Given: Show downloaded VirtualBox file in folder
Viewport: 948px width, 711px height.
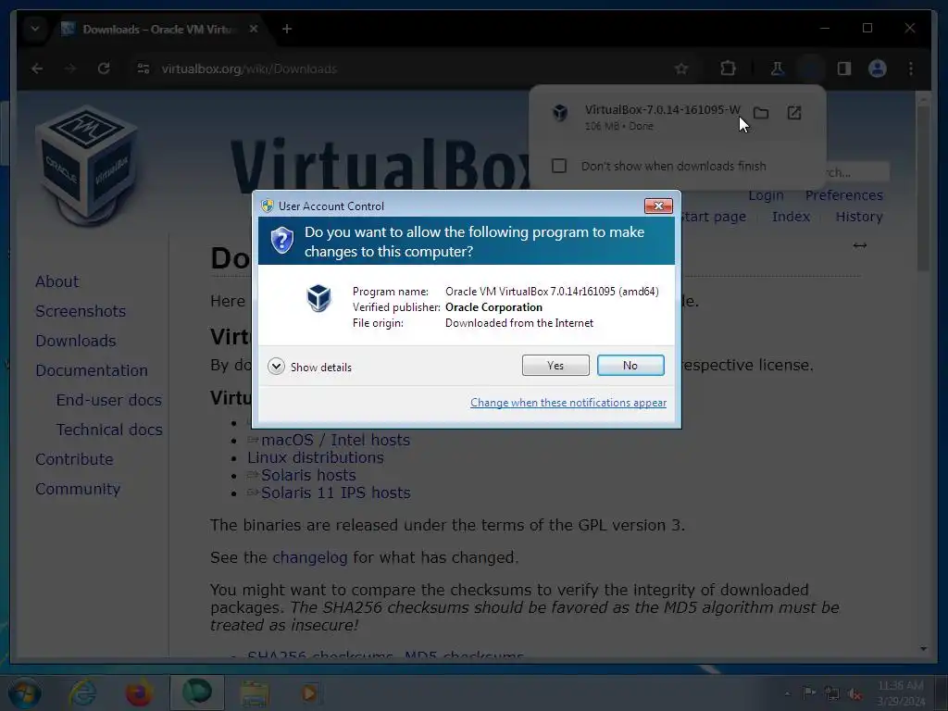Looking at the screenshot, I should 761,113.
